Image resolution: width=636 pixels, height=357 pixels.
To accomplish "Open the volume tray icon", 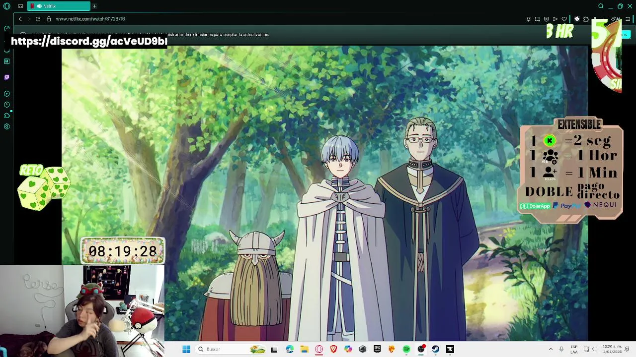I will coord(593,349).
